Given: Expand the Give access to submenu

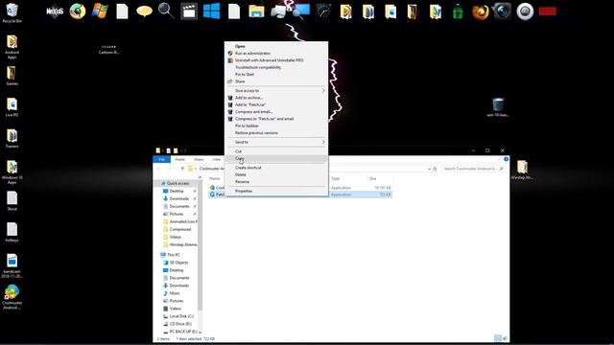Looking at the screenshot, I should coord(276,90).
